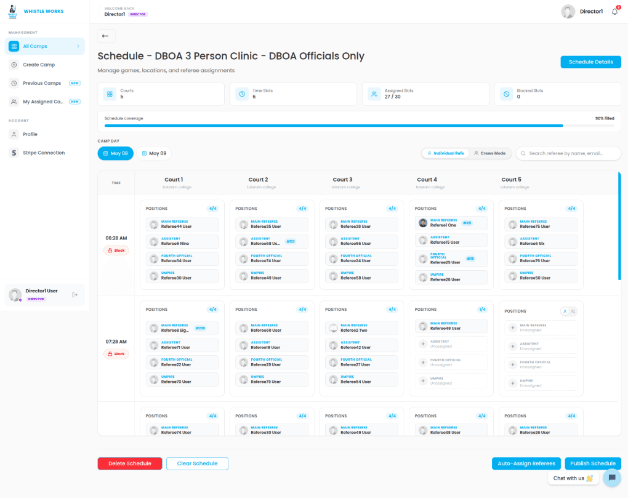The height and width of the screenshot is (498, 628).
Task: Click individual icon in Court 5 07:28 card
Action: [565, 311]
